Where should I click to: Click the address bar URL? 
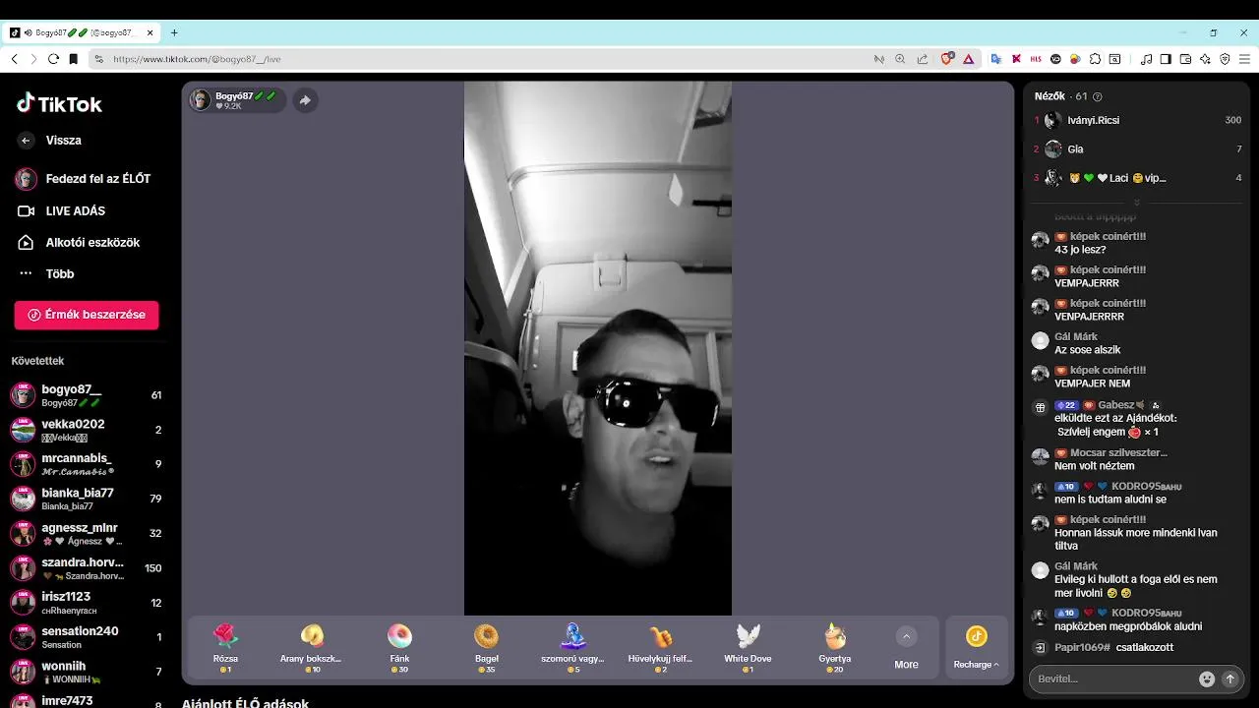pos(197,59)
